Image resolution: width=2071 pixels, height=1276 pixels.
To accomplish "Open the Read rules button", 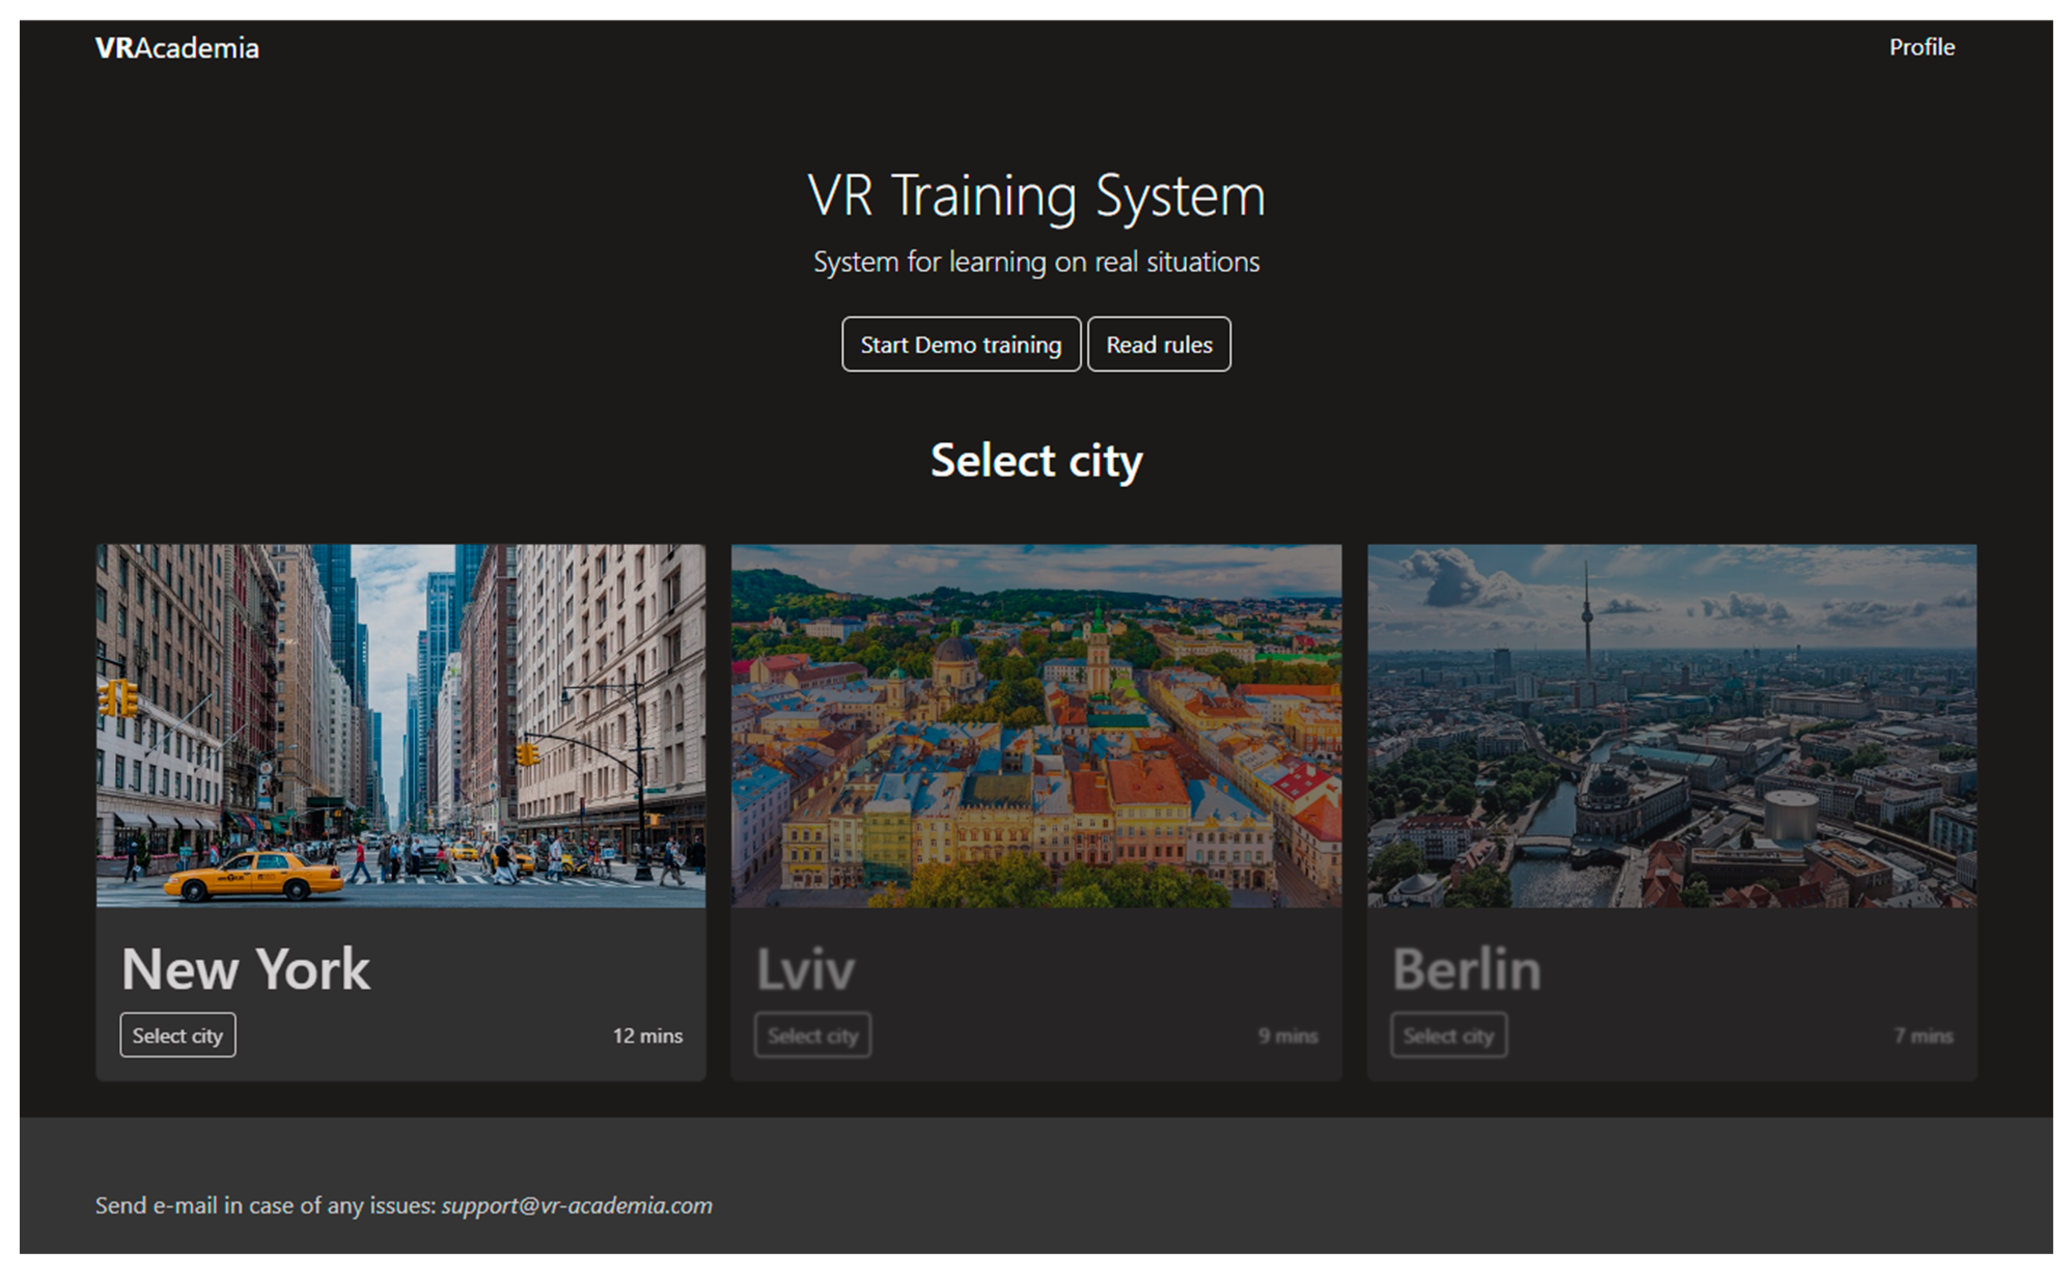I will point(1158,344).
